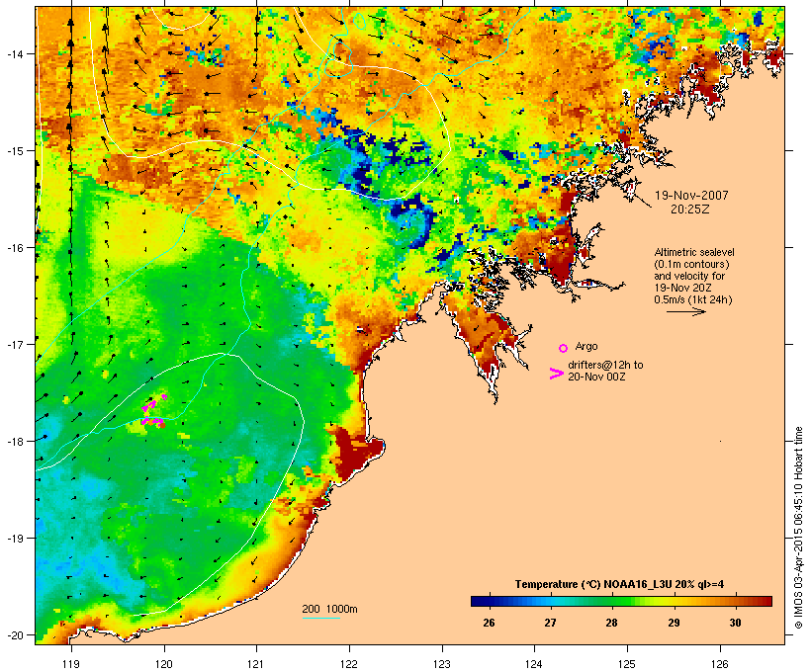
Task: Click the dark blue colorbar end near 26
Action: point(482,601)
